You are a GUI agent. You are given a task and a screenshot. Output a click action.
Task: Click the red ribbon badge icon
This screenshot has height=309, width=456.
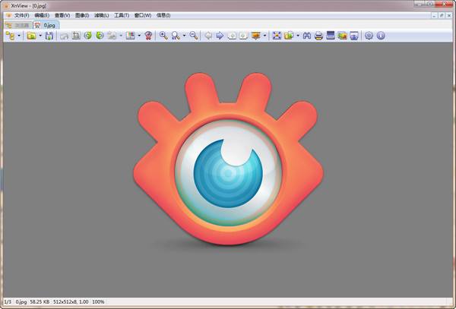tap(148, 36)
